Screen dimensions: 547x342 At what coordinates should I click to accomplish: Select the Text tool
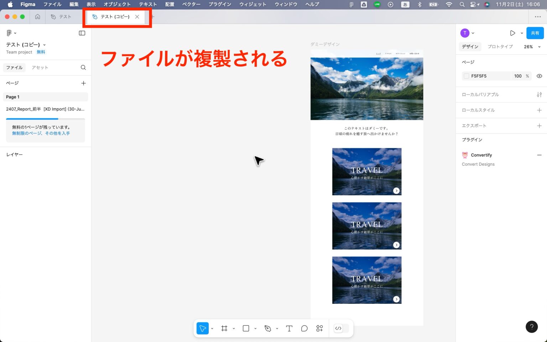(289, 328)
